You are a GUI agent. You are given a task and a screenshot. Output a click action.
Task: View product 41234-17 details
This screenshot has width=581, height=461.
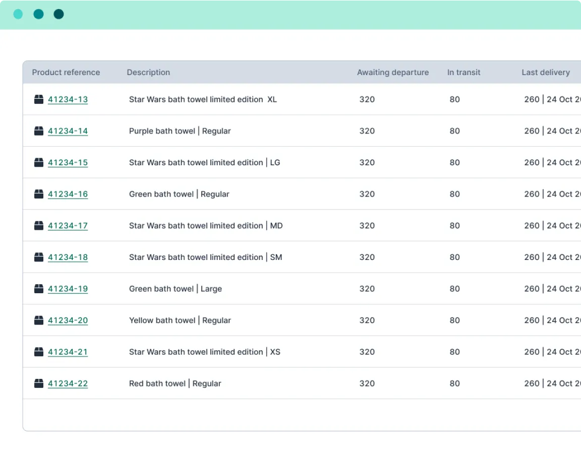tap(68, 226)
